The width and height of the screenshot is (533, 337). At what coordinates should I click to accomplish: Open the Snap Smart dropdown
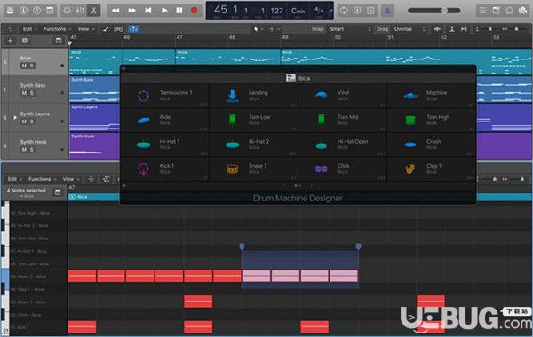pos(351,29)
